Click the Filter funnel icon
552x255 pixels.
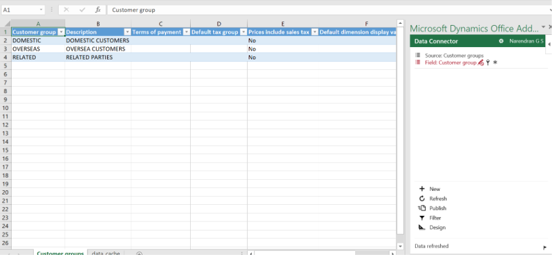[x=422, y=218]
